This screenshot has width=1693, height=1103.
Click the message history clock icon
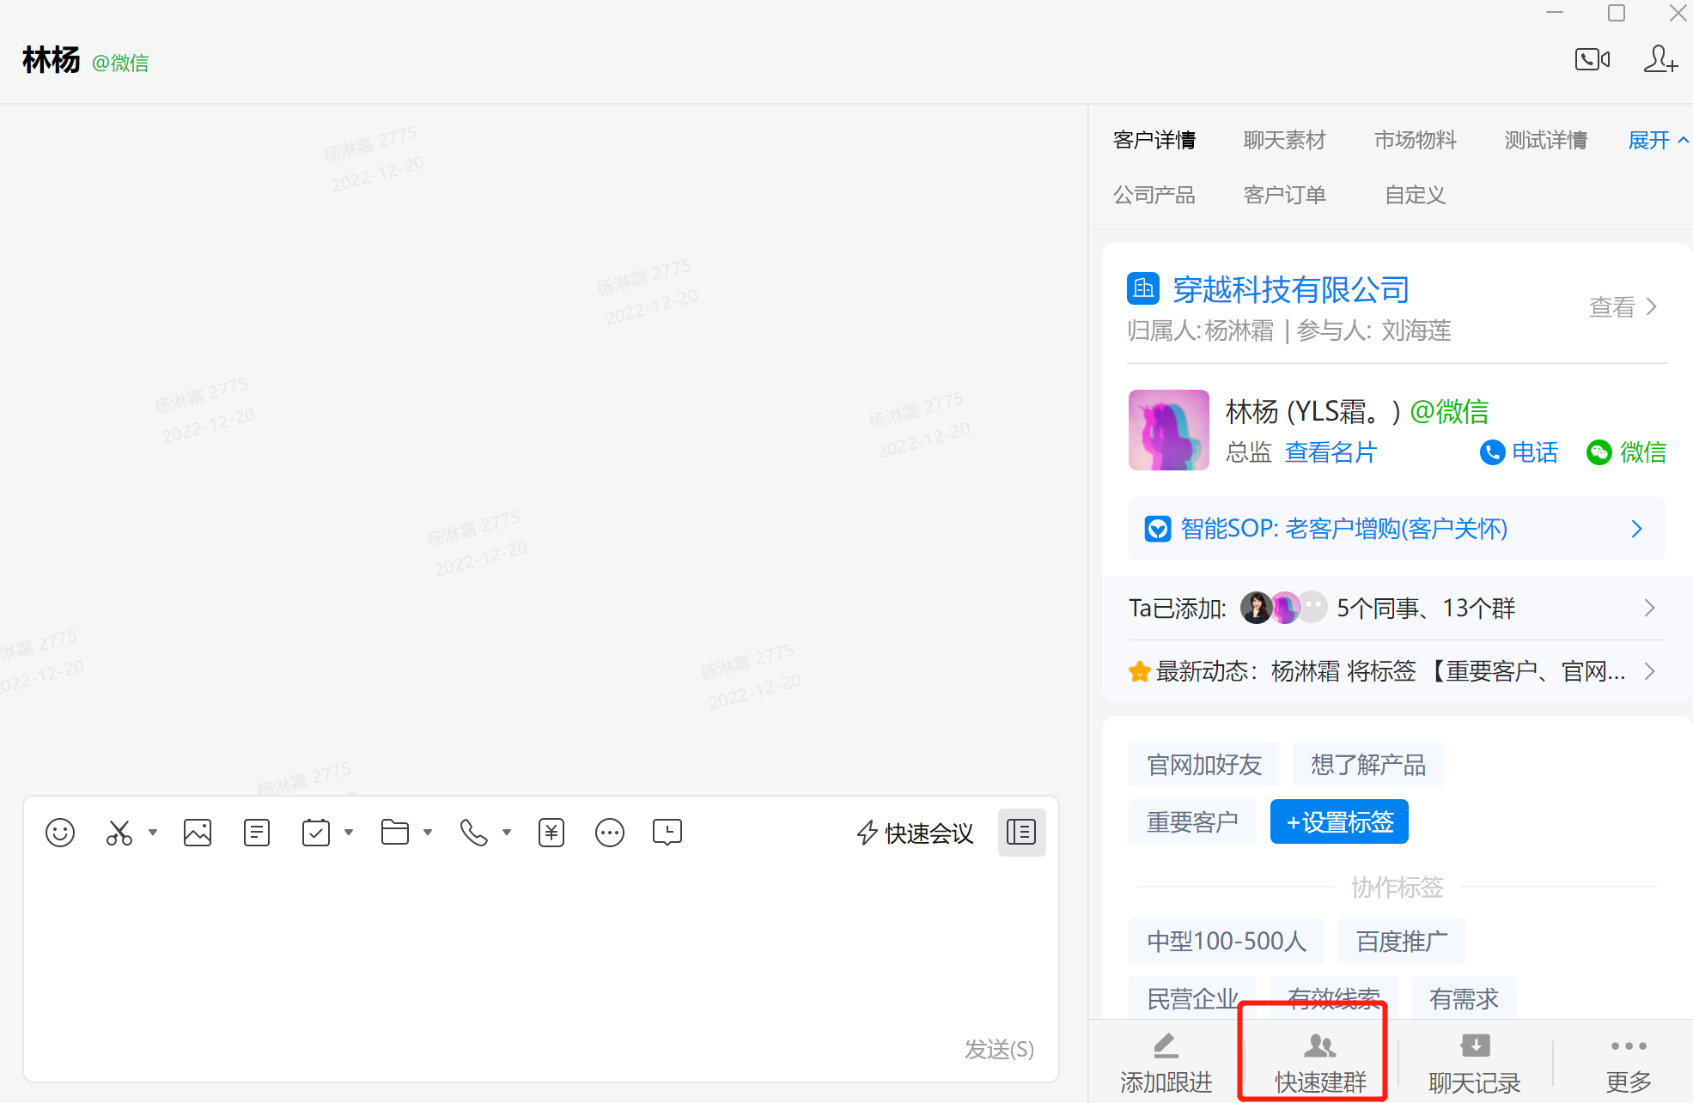tap(667, 833)
